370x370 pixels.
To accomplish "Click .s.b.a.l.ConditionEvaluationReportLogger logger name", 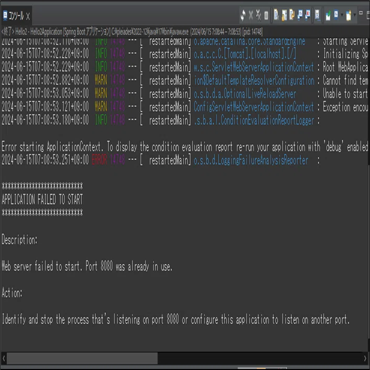I will coord(254,121).
